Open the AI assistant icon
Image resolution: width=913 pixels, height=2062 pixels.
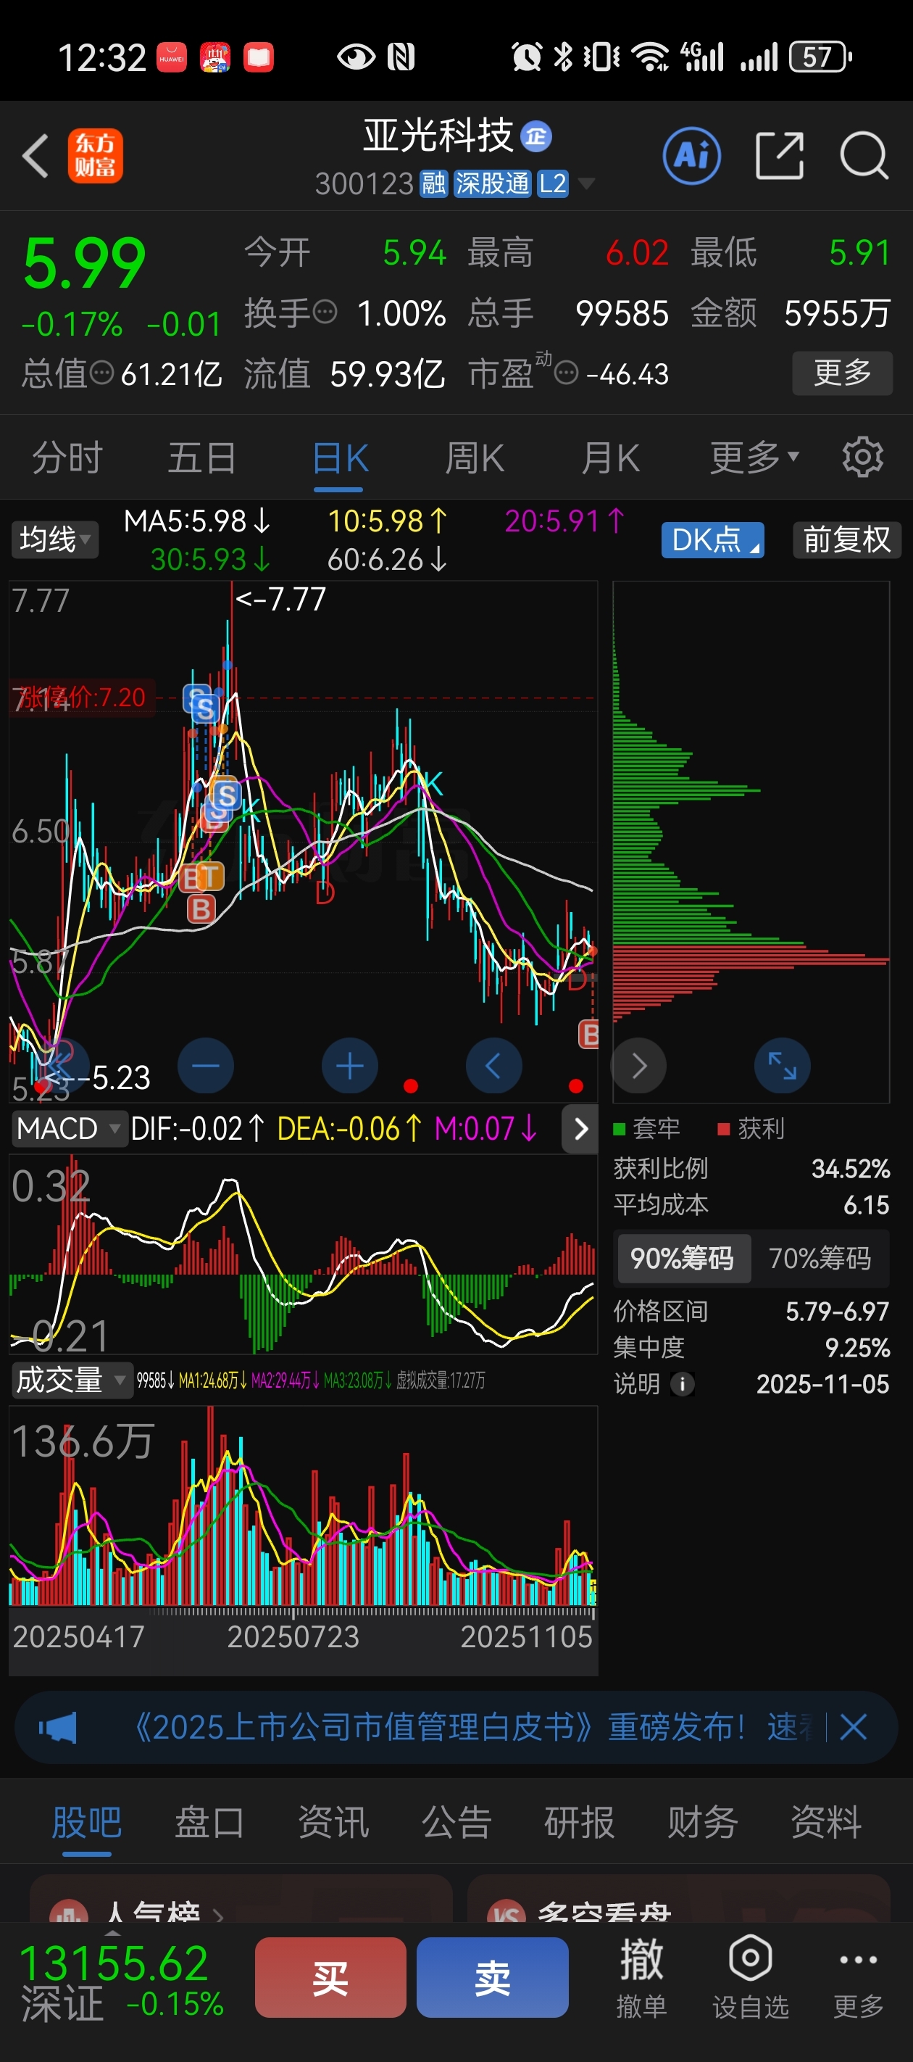691,155
